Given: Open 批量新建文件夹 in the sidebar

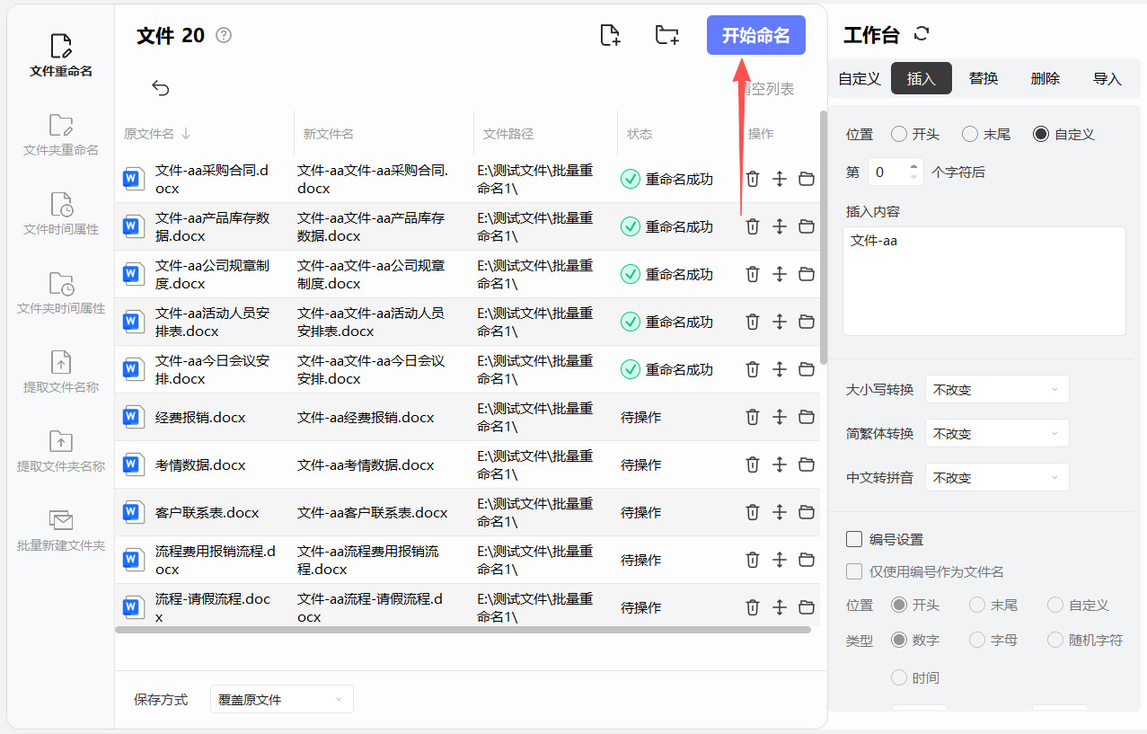Looking at the screenshot, I should point(61,530).
